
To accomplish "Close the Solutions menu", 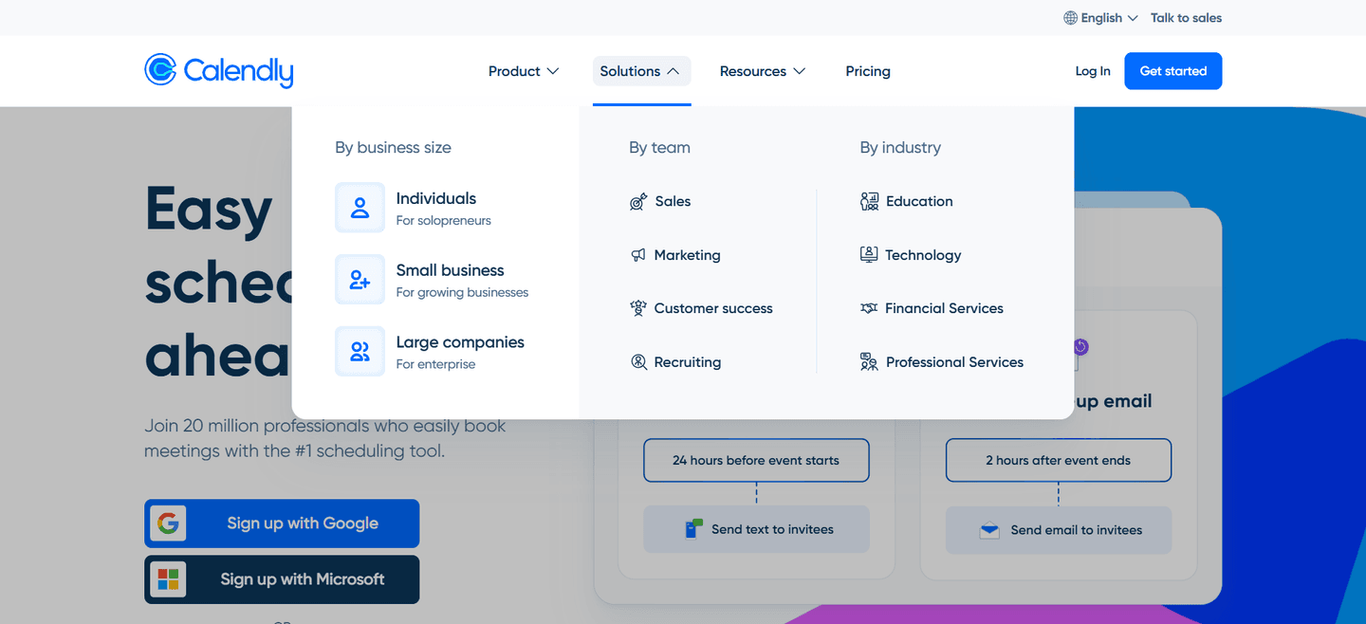I will tap(641, 71).
